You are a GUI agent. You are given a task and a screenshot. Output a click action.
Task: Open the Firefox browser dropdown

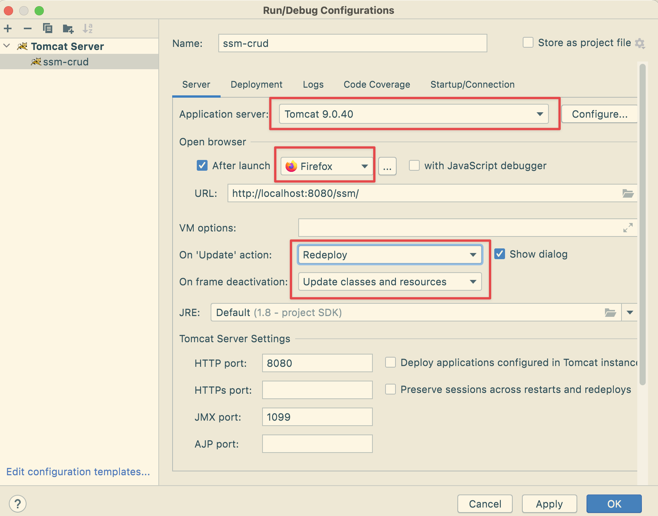327,166
